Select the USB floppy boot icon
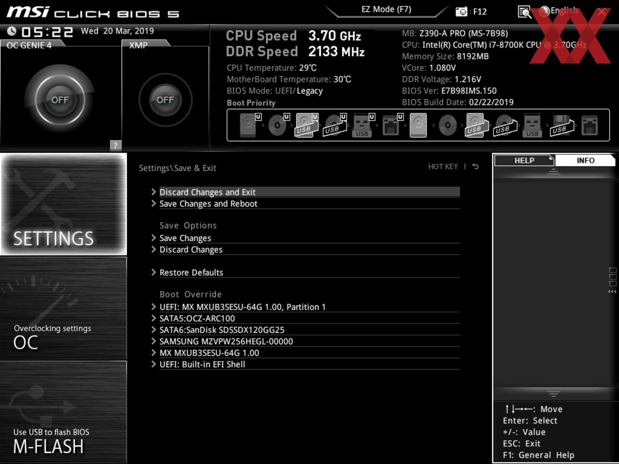Screen dimensions: 619x464 click(x=562, y=125)
